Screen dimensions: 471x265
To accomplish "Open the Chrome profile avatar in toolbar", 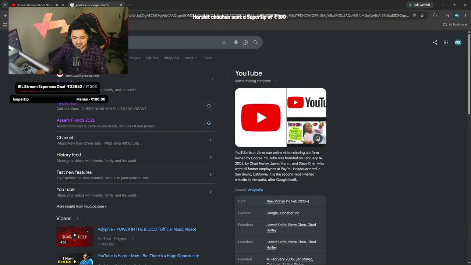I will (457, 15).
